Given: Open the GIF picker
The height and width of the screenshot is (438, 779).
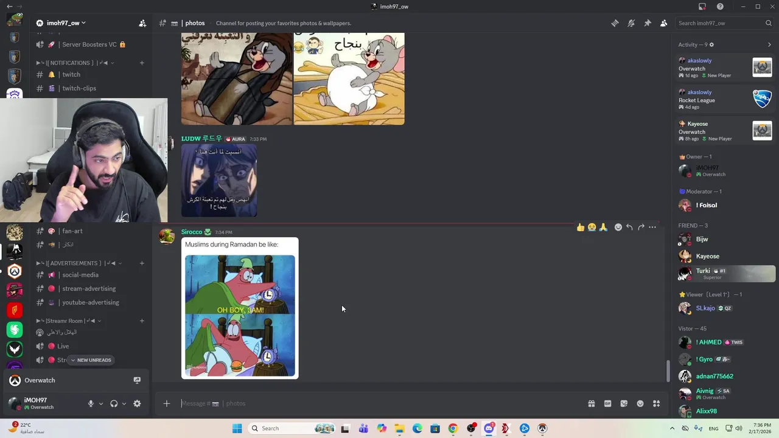Looking at the screenshot, I should (x=607, y=403).
